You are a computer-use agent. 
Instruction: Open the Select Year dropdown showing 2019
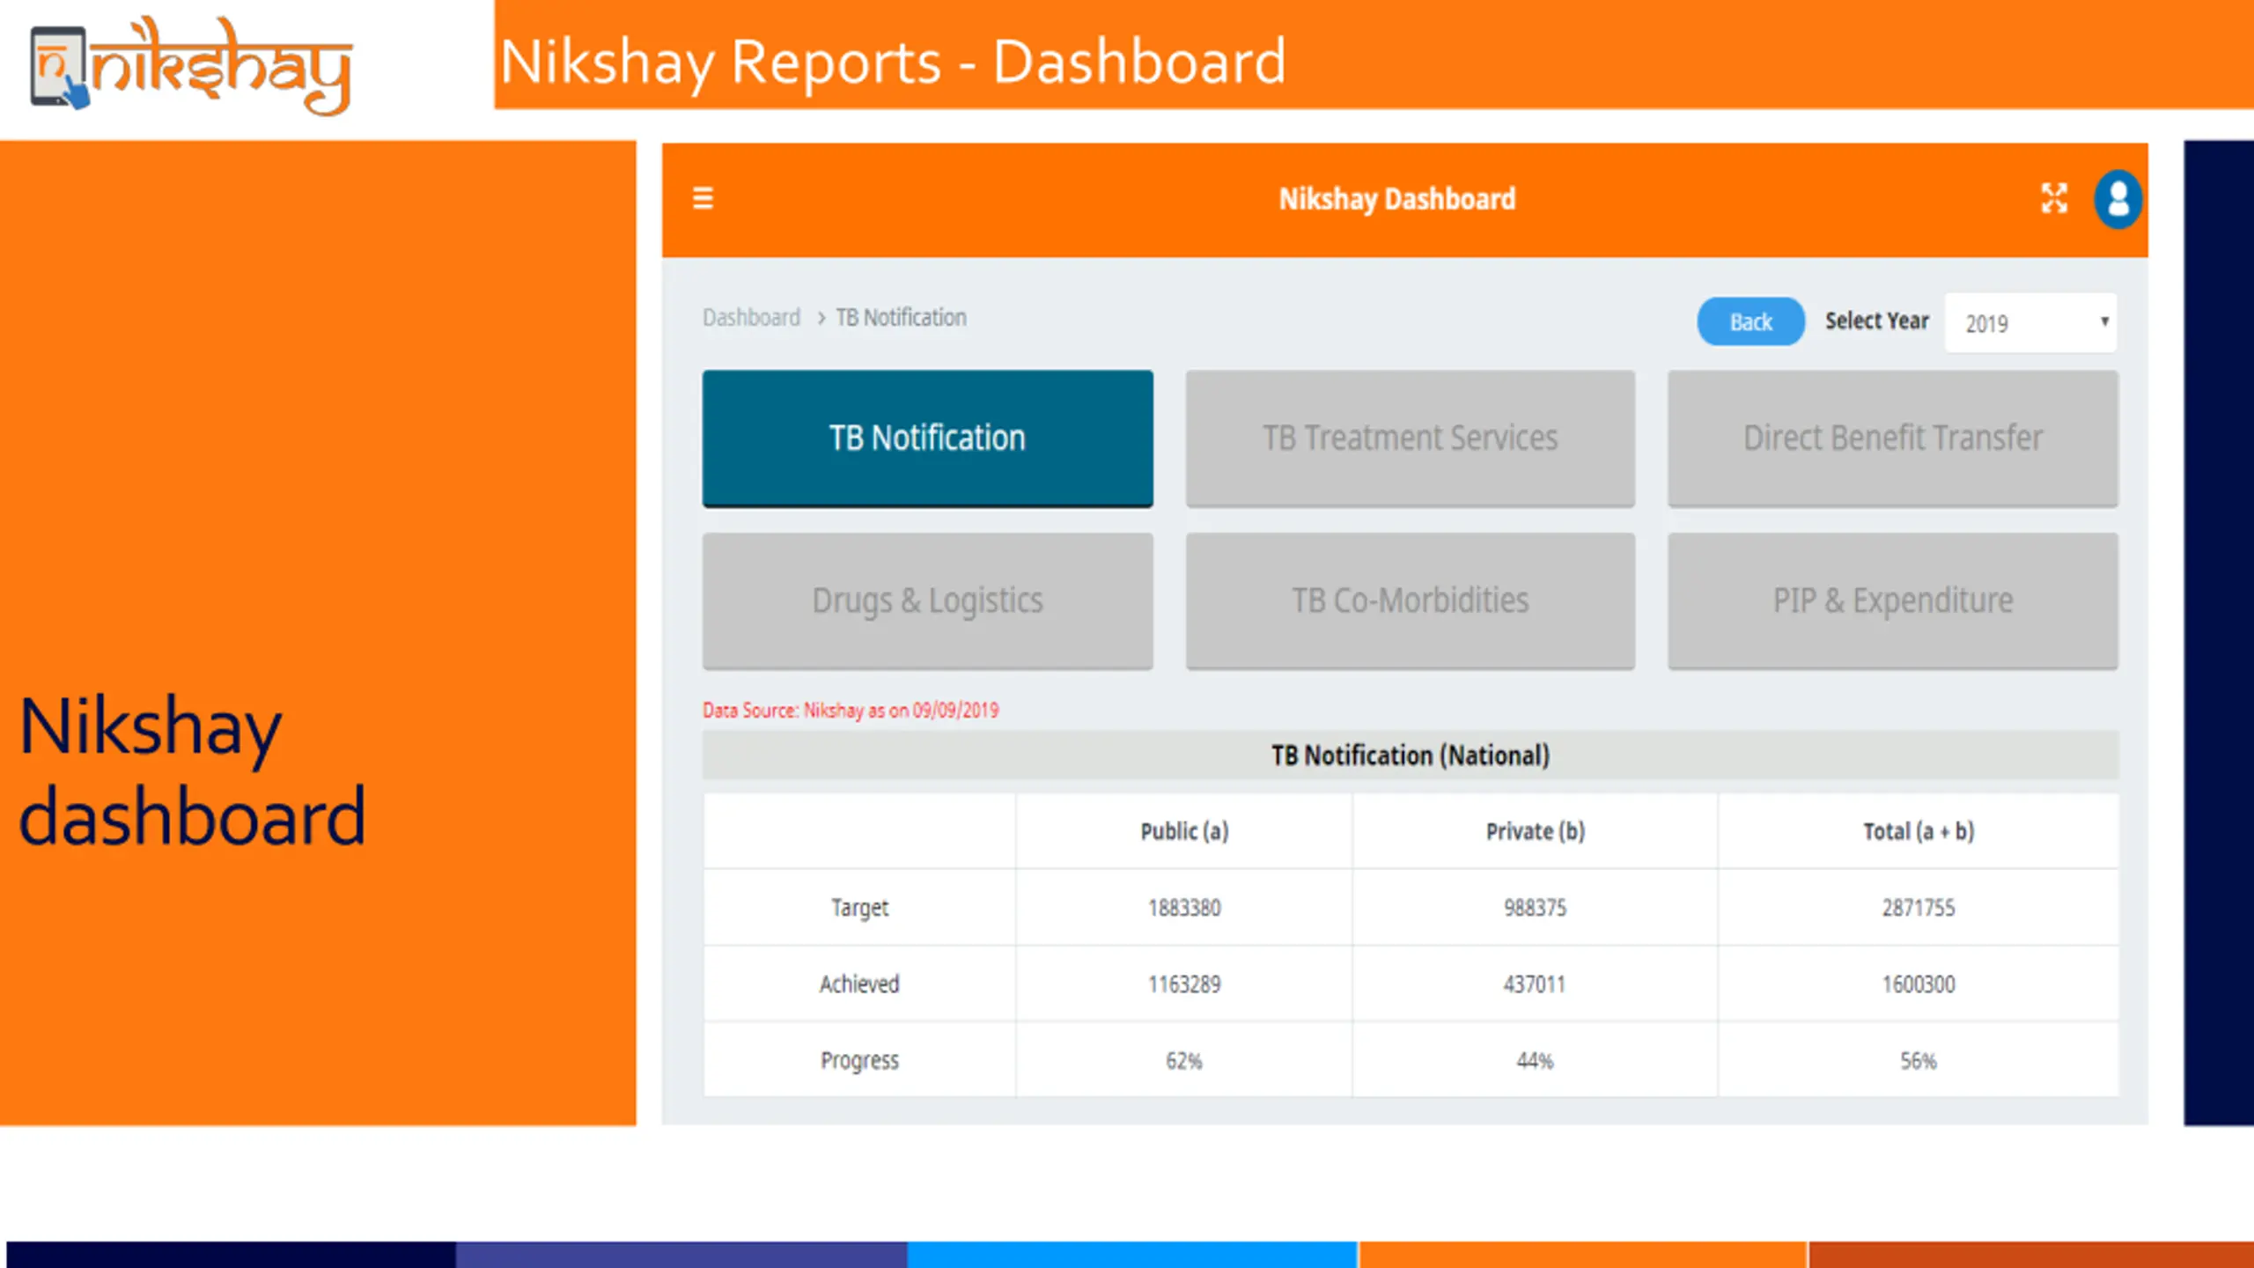click(2030, 323)
